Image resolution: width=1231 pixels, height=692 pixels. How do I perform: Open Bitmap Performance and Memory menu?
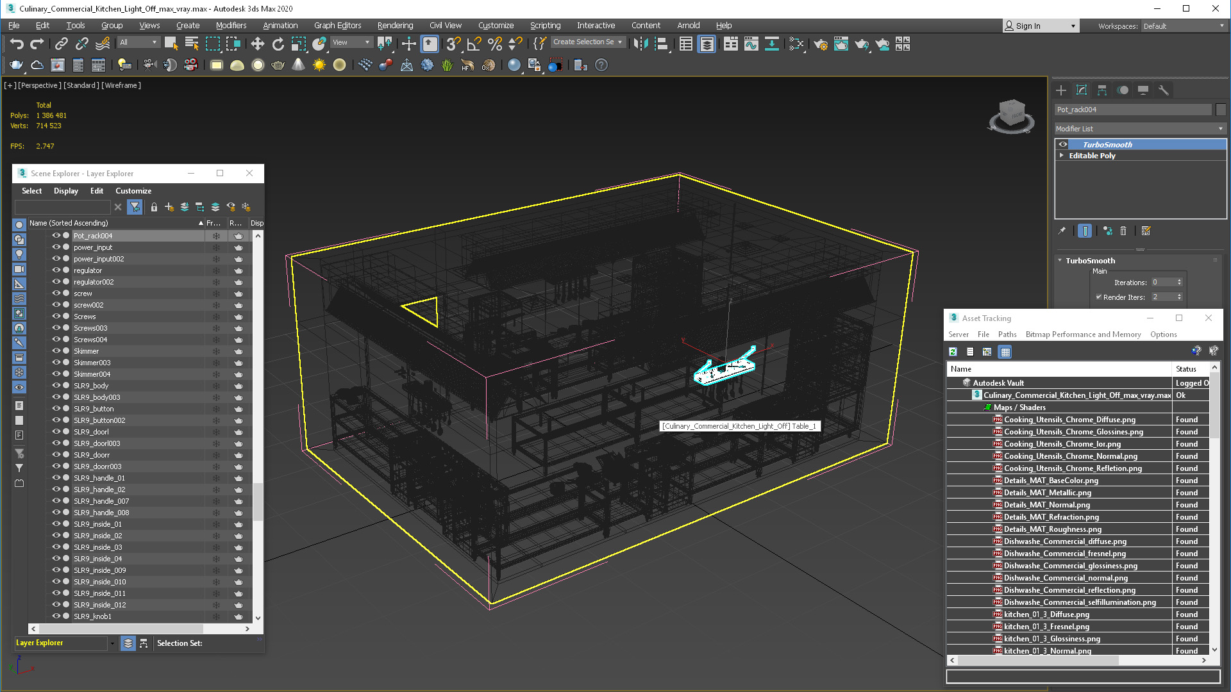1083,334
